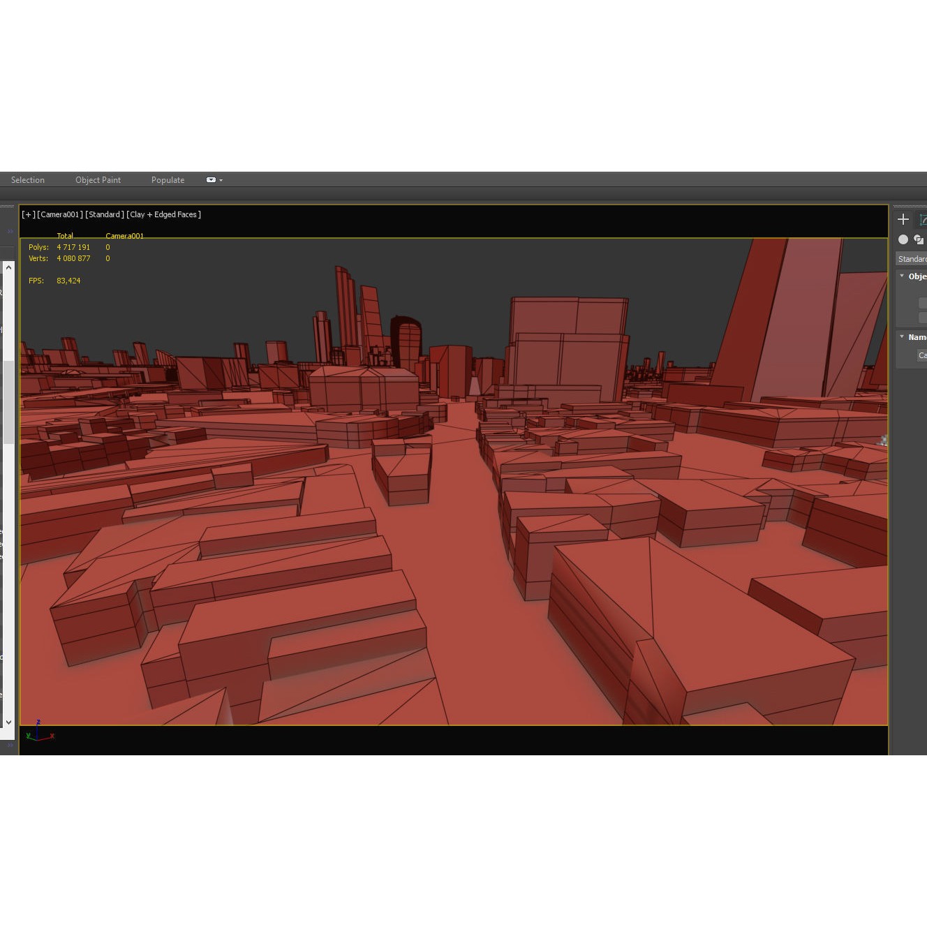The height and width of the screenshot is (927, 927).
Task: Click the double-chevron arrows on the left viewport edge
Action: [10, 231]
